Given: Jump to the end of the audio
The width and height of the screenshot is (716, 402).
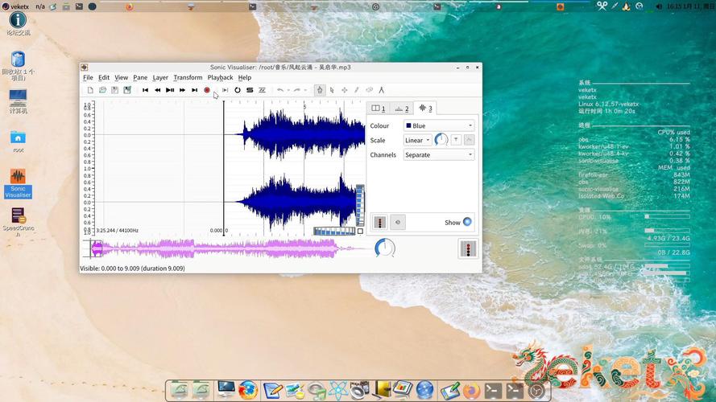Looking at the screenshot, I should click(x=195, y=90).
